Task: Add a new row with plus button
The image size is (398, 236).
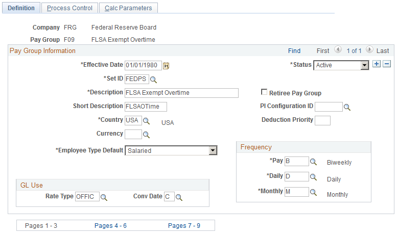Action: click(x=377, y=64)
